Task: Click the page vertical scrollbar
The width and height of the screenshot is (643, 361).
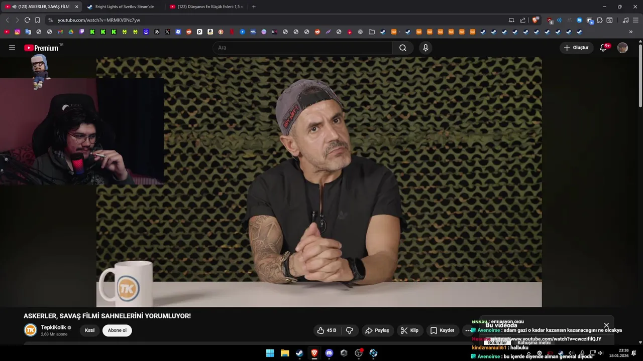Action: click(640, 75)
